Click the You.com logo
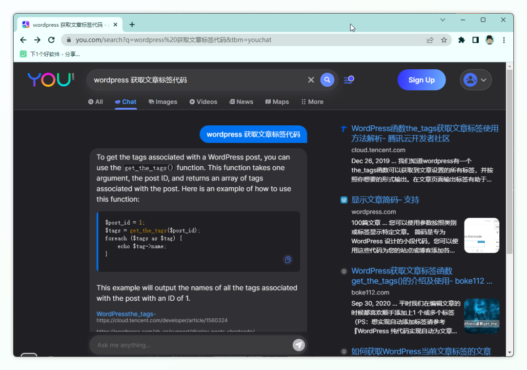This screenshot has width=527, height=370. 50,79
